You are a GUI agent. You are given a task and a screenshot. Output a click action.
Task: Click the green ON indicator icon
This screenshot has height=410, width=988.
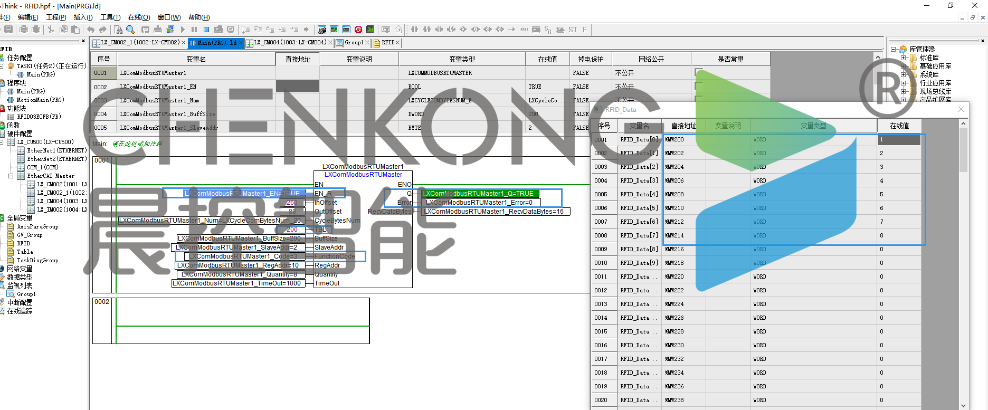pyautogui.click(x=370, y=30)
